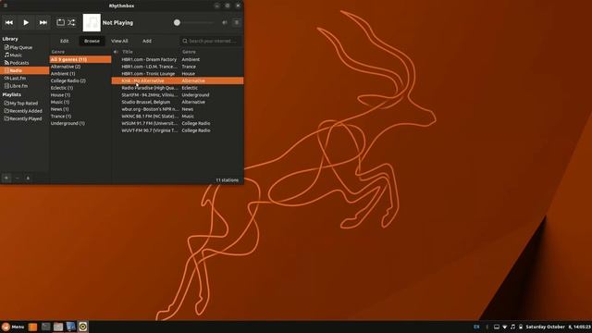Sort stations by Title column header

(150, 52)
